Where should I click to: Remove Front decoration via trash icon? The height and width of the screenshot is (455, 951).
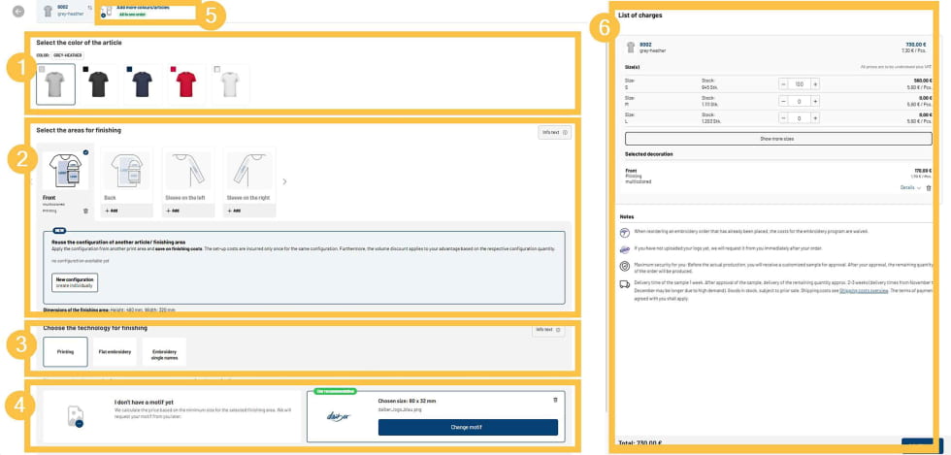(929, 188)
